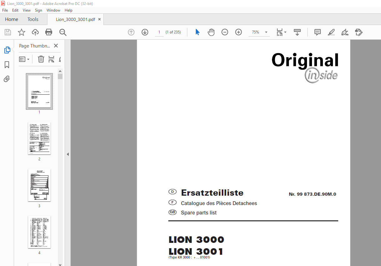381x266 pixels.
Task: Click the 'Nr. 99 873.DE.90M.0' text
Action: [x=312, y=194]
